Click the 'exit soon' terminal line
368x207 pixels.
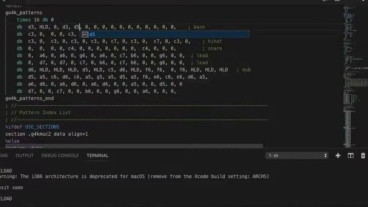point(11,187)
